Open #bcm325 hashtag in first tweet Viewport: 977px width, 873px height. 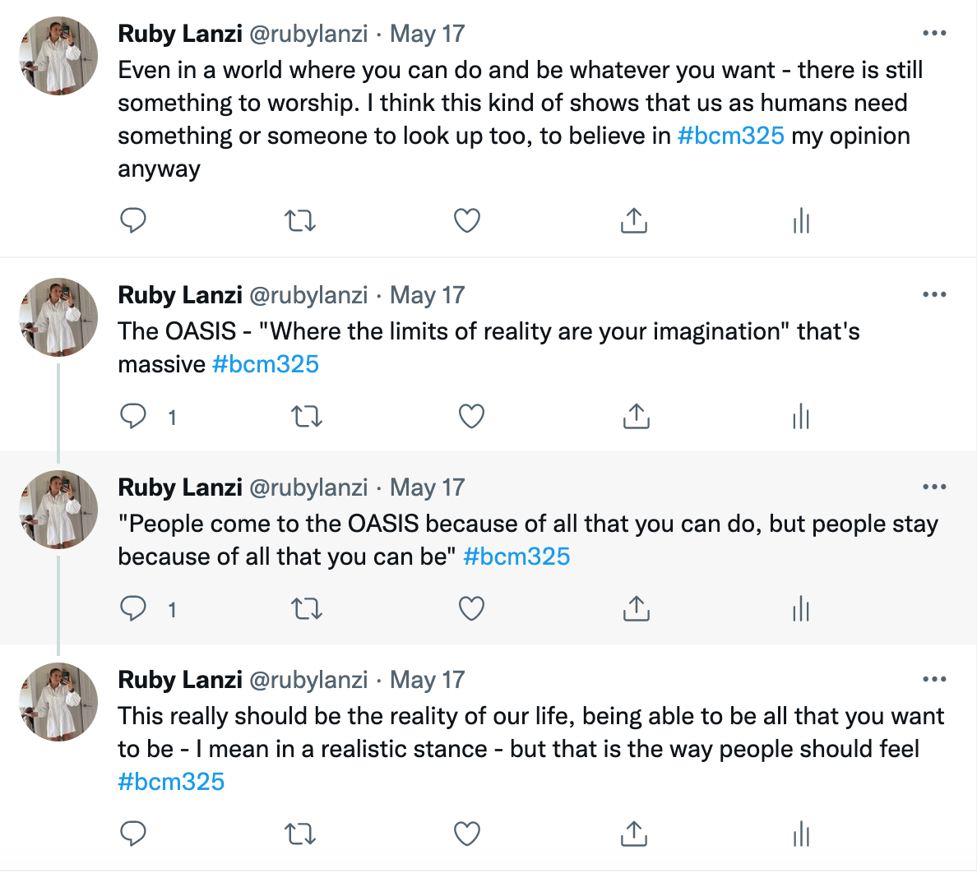tap(730, 136)
